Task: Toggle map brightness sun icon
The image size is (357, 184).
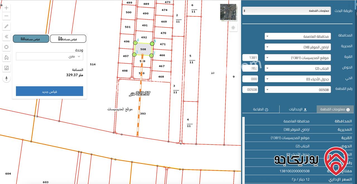Action: pos(233,28)
